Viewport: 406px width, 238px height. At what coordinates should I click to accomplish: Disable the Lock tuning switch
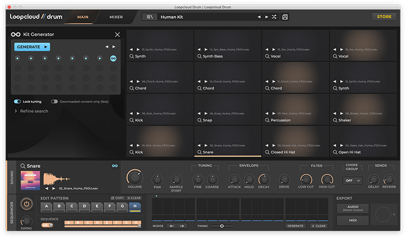pyautogui.click(x=17, y=102)
